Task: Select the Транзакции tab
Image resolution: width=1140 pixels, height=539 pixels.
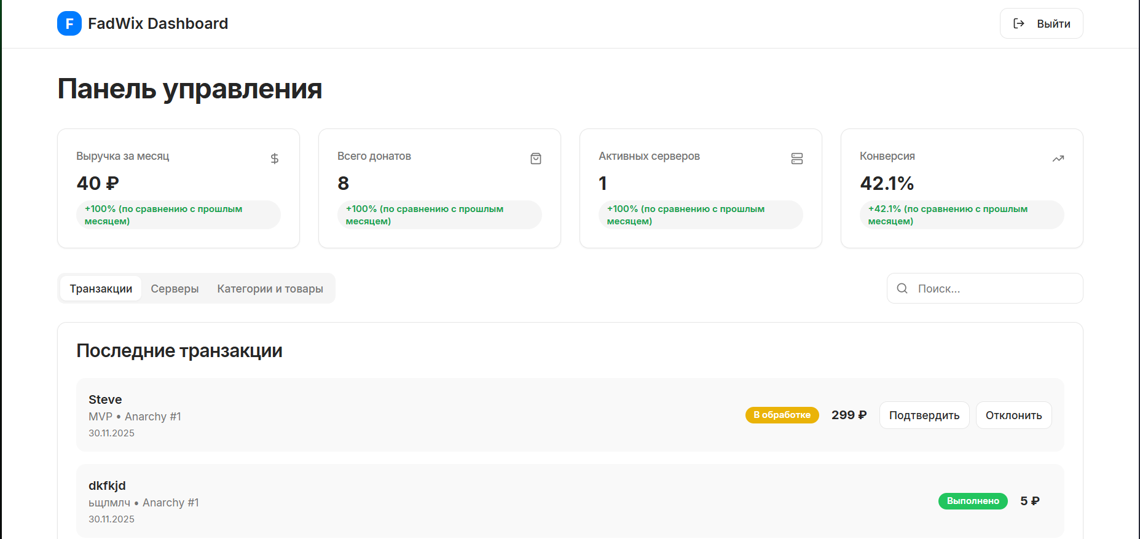Action: point(101,288)
